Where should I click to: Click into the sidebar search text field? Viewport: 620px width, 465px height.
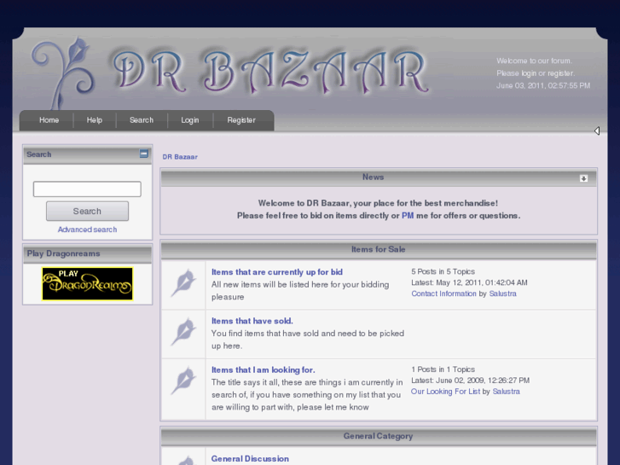click(x=87, y=189)
